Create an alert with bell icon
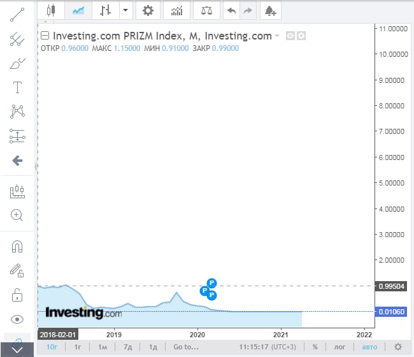 coord(271,11)
